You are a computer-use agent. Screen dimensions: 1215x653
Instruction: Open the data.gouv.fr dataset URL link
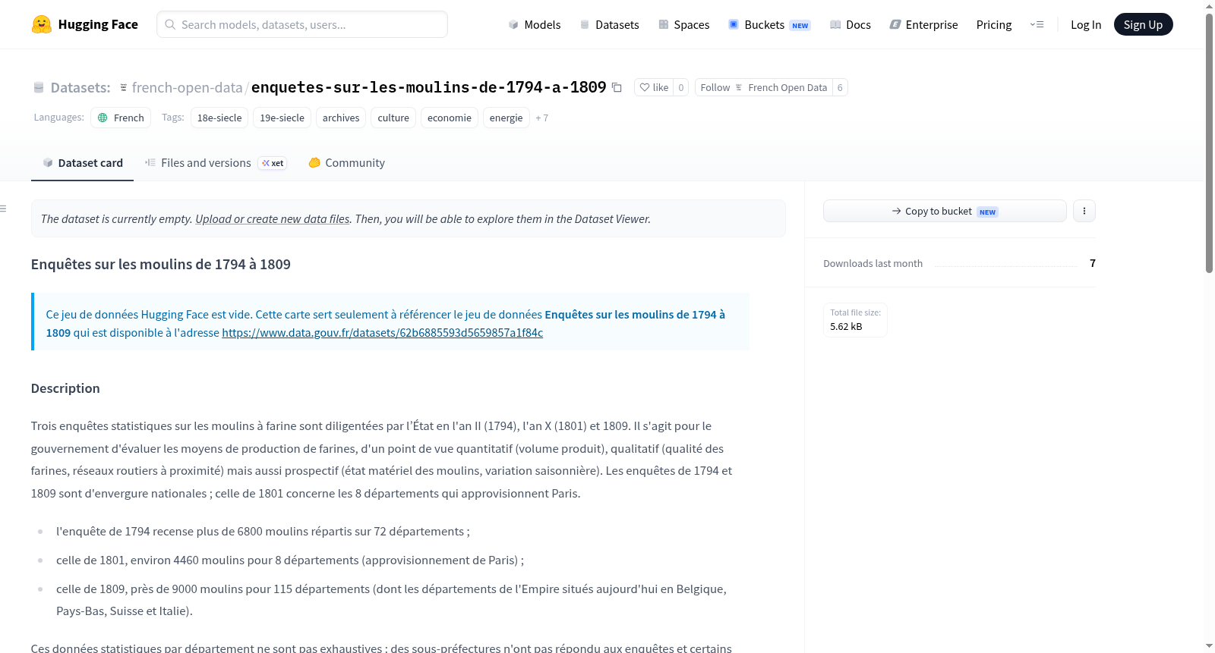pos(383,333)
